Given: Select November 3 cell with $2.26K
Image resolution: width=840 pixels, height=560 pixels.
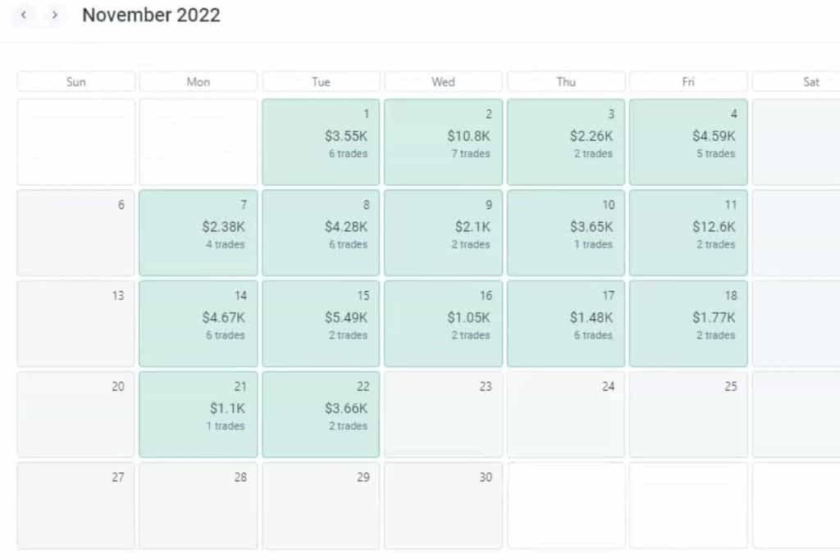Looking at the screenshot, I should pyautogui.click(x=566, y=142).
